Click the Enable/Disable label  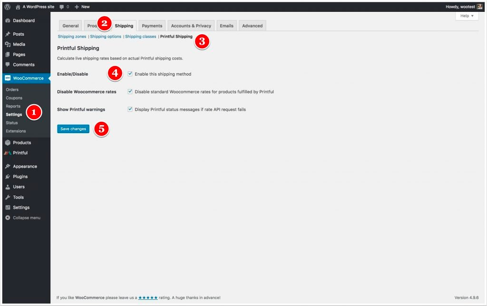pos(73,74)
